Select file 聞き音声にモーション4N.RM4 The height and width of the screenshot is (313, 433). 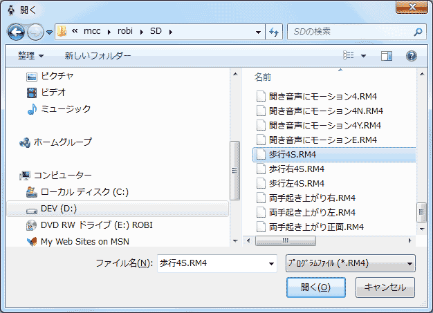pos(326,111)
